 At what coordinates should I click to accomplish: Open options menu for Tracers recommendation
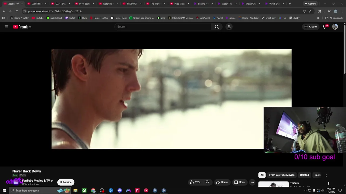[x=329, y=183]
